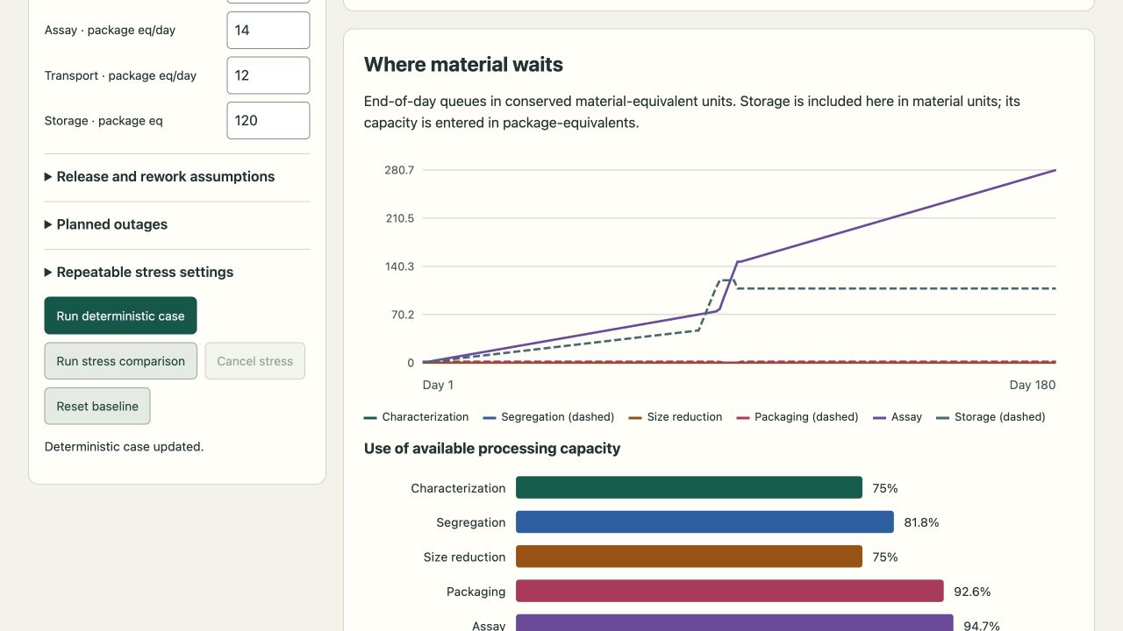Viewport: 1123px width, 631px height.
Task: Click the 'Deterministic case updated.' status text
Action: click(124, 447)
